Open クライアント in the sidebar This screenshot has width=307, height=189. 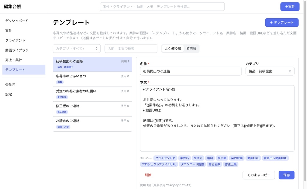coord(24,40)
